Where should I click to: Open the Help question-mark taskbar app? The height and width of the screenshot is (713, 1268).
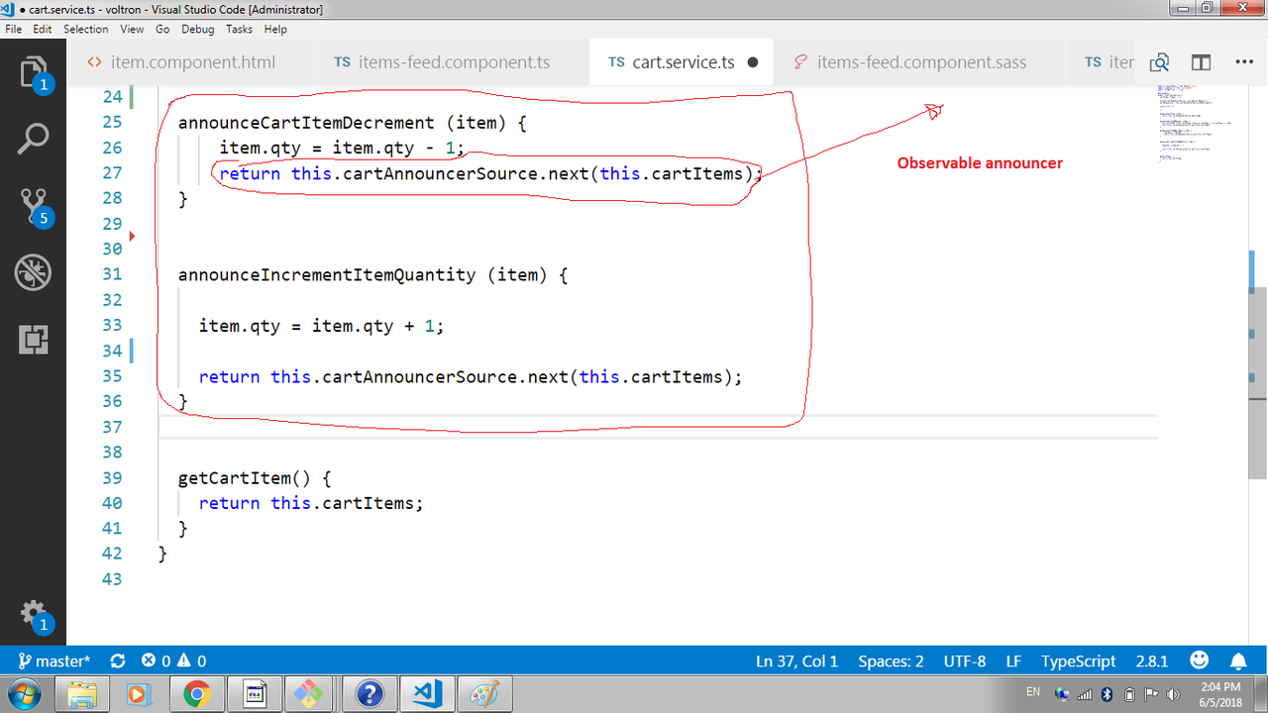click(368, 694)
